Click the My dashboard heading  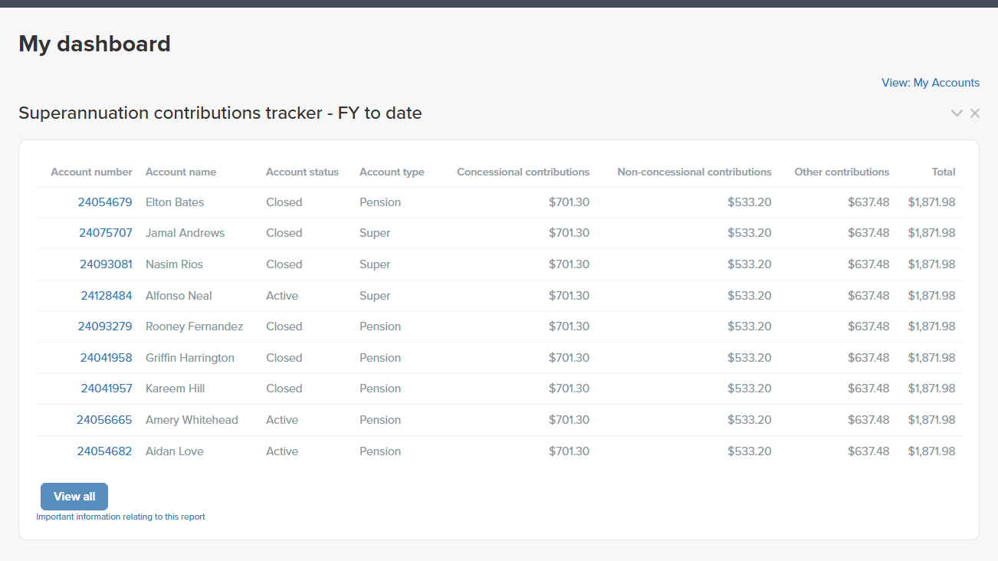tap(94, 44)
